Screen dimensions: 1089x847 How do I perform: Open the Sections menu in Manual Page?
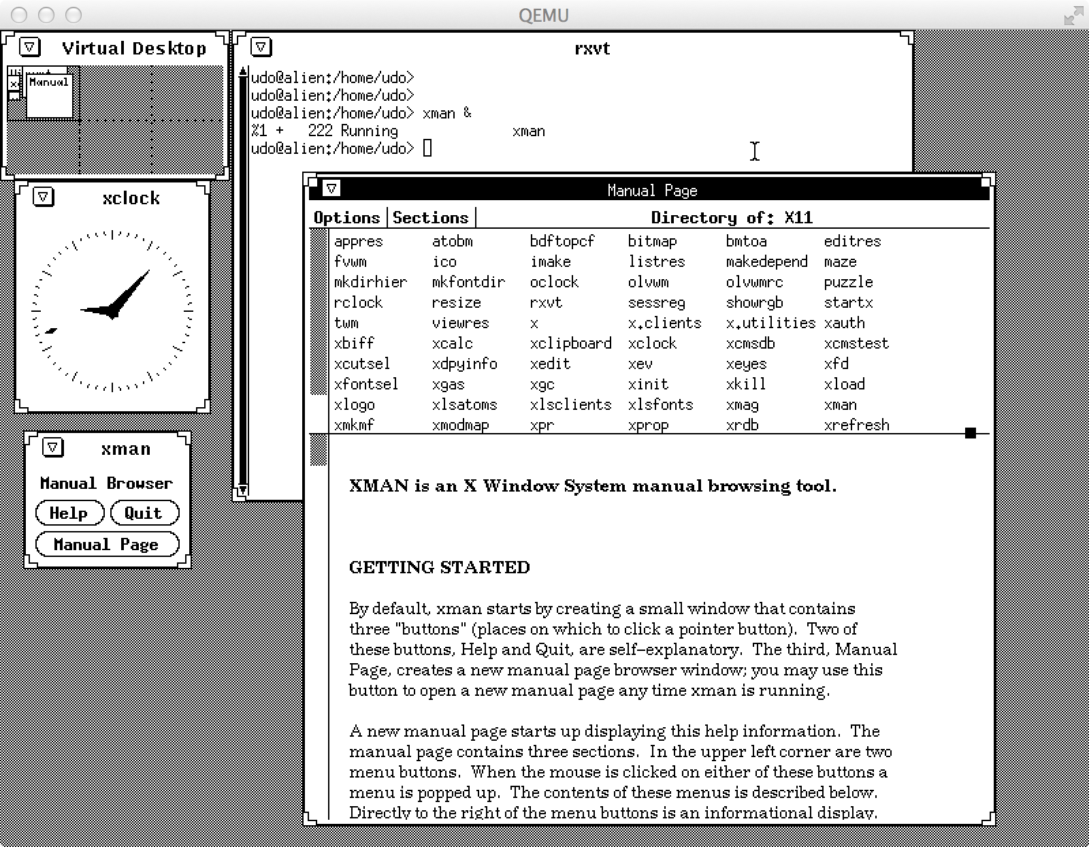coord(430,217)
